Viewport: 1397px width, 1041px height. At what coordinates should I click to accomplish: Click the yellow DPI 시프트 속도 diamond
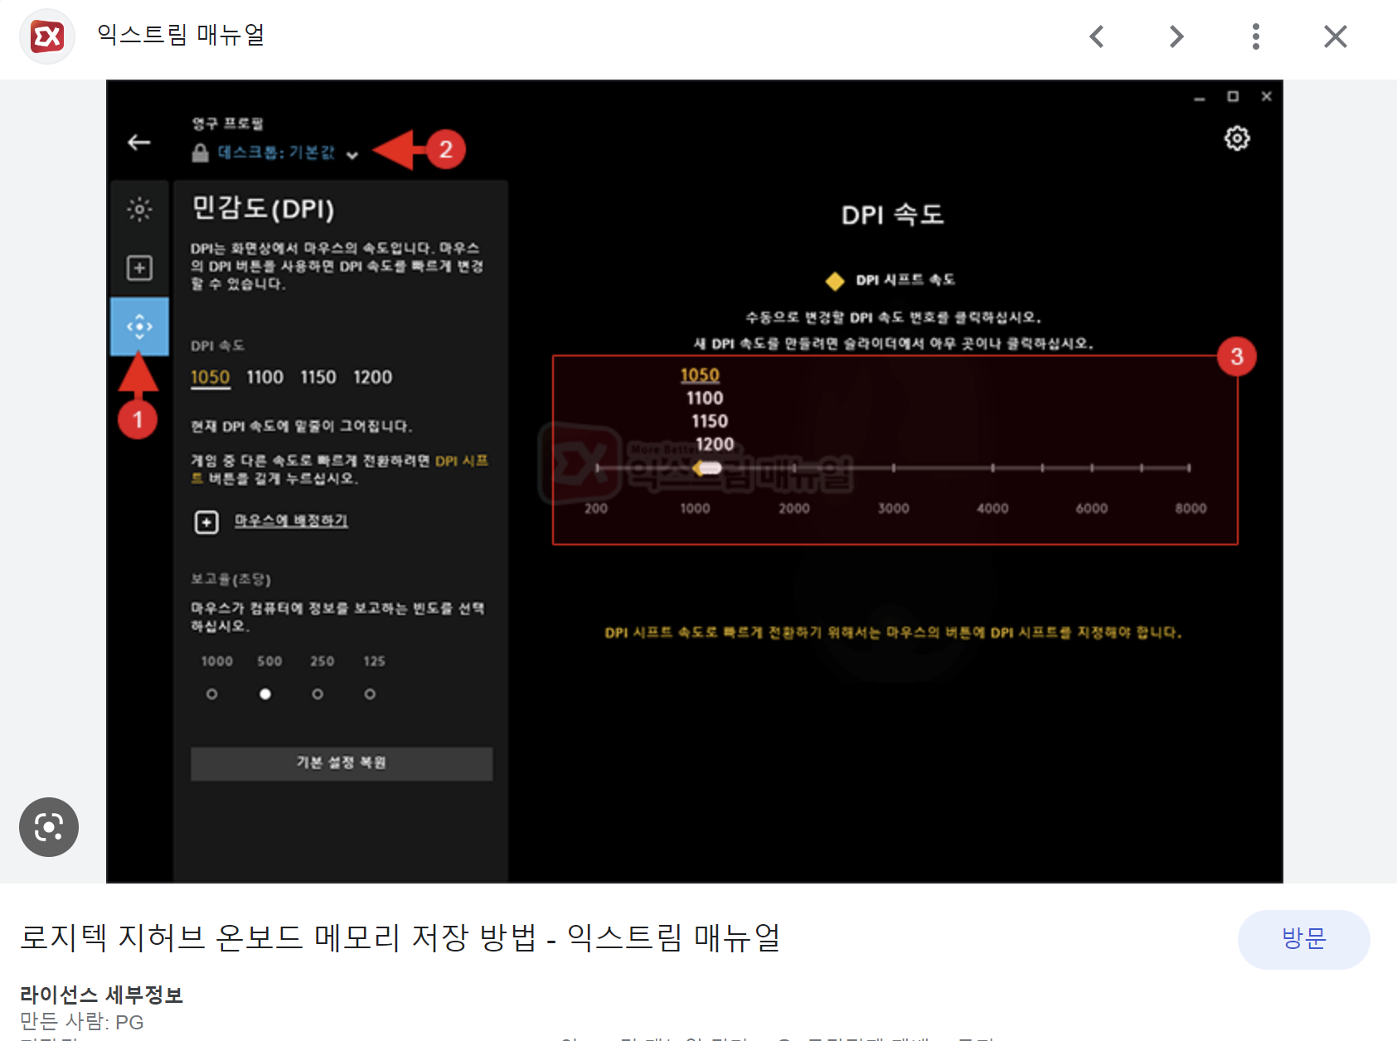(835, 281)
